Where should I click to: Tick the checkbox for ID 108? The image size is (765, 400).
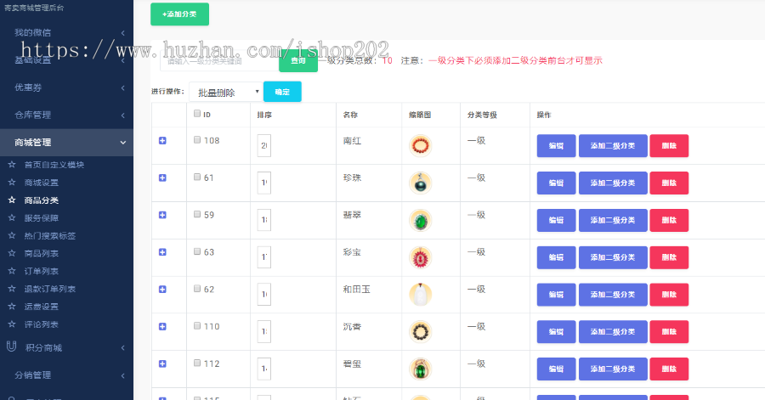click(x=197, y=140)
